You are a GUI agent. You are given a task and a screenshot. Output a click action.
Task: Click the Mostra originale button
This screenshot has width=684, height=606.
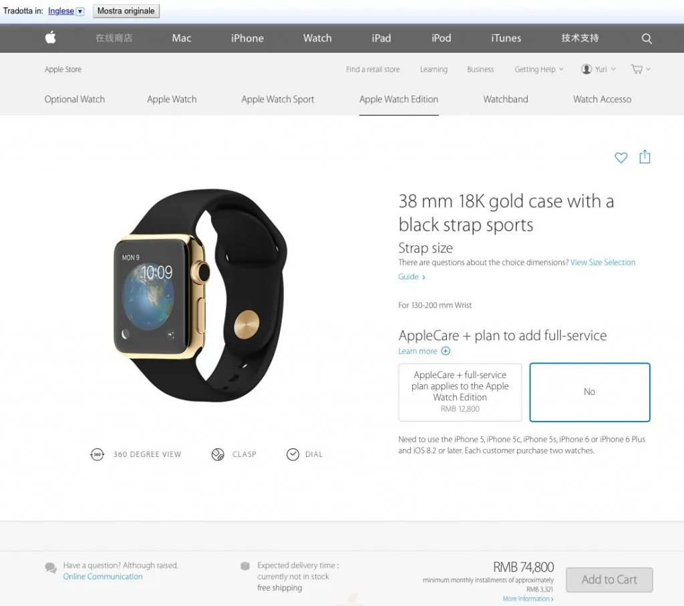pos(126,11)
